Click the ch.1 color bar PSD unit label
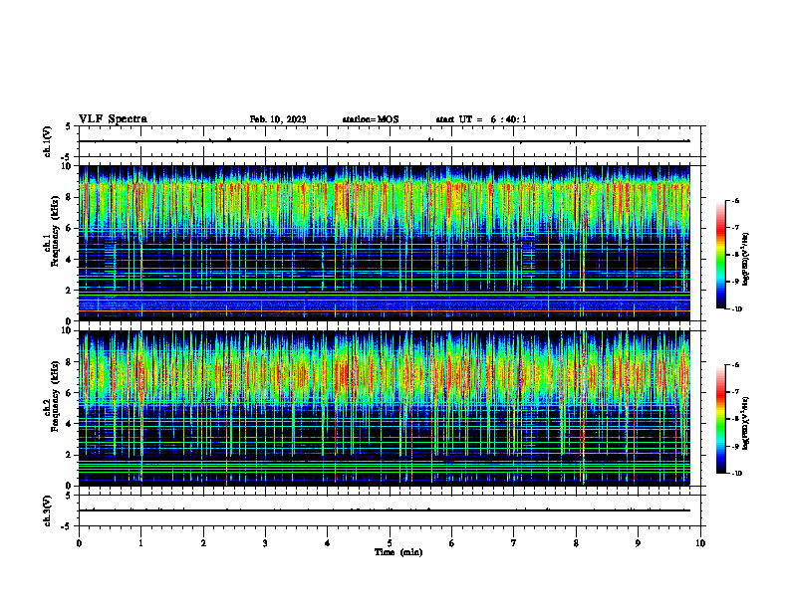Image resolution: width=789 pixels, height=609 pixels. pyautogui.click(x=746, y=259)
